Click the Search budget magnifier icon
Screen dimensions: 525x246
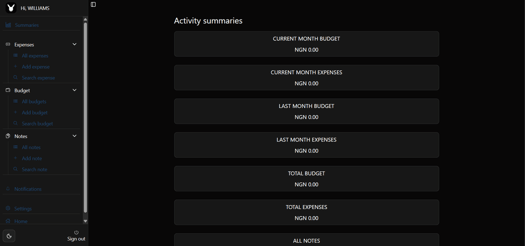(x=16, y=123)
